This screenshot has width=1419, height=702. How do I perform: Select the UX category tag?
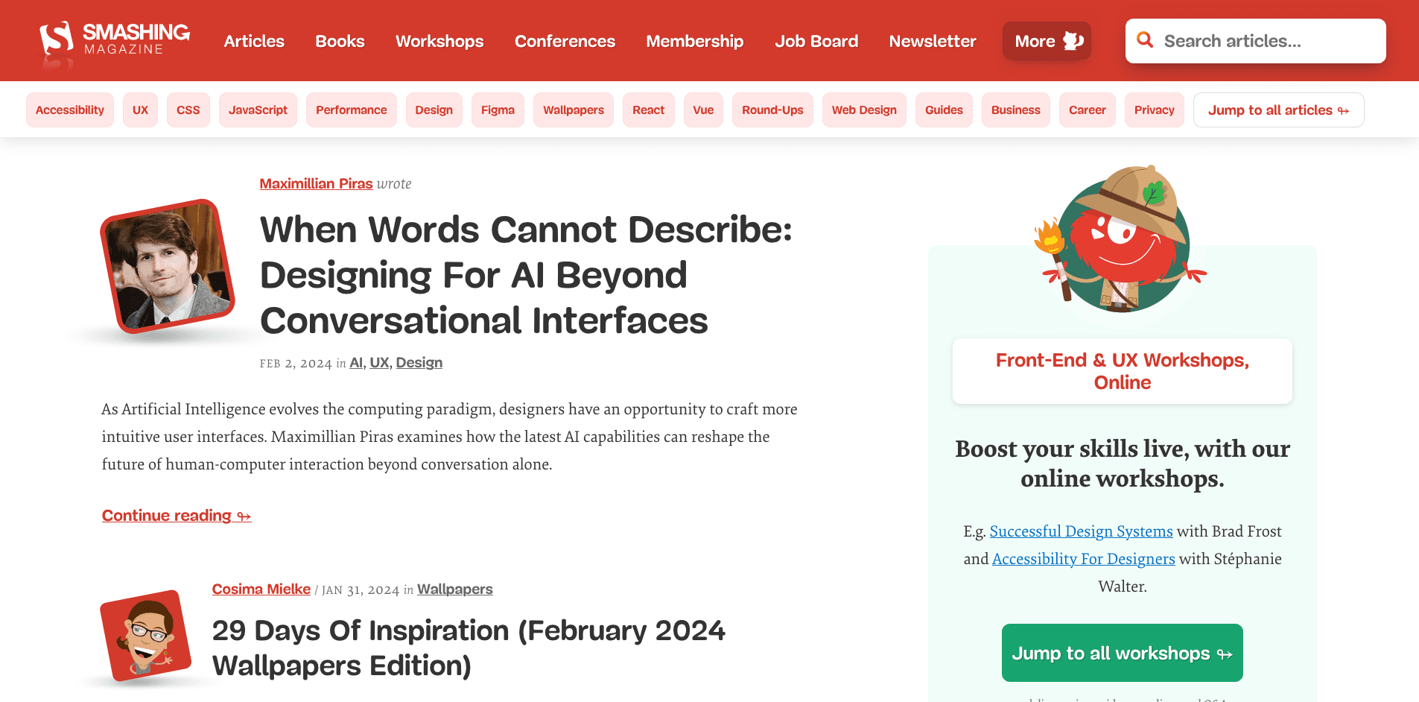click(140, 110)
